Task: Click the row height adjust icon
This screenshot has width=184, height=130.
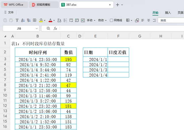Action: pyautogui.click(x=59, y=20)
